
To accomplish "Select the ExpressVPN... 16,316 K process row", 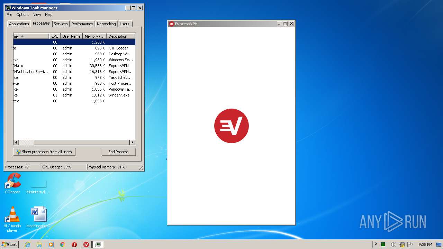I will (x=74, y=72).
